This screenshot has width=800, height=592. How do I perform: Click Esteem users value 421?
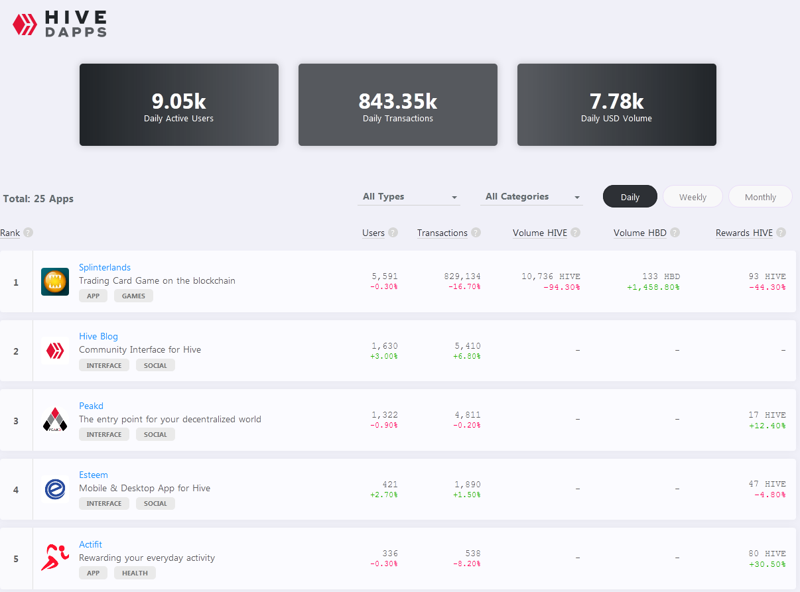pyautogui.click(x=390, y=485)
